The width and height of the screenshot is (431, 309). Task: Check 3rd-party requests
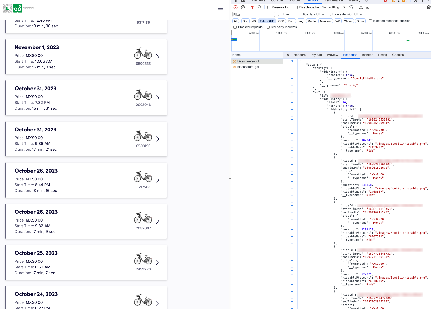tap(268, 27)
